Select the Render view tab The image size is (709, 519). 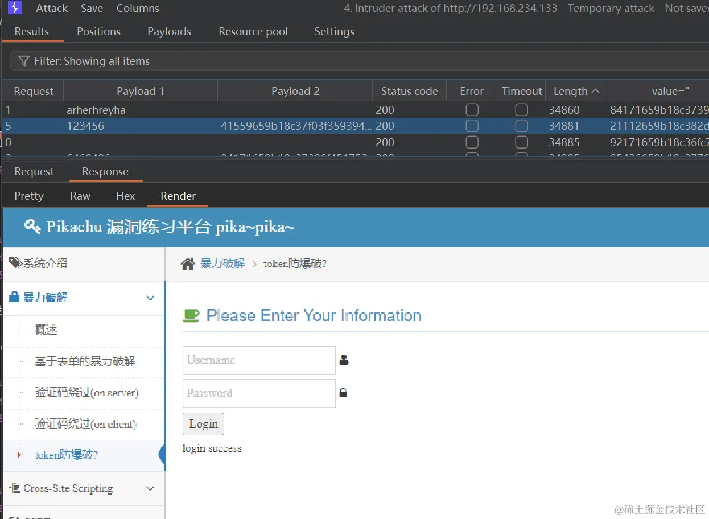click(178, 196)
